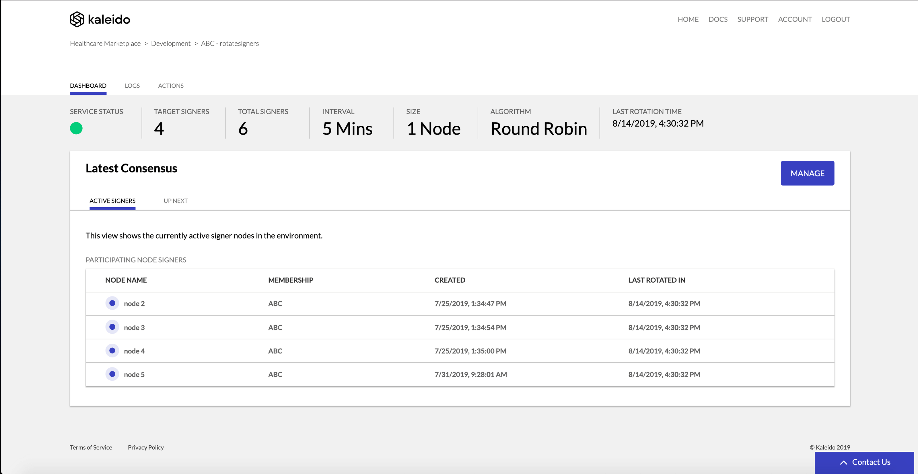Go to the SUPPORT menu item
The height and width of the screenshot is (474, 918).
(x=753, y=19)
